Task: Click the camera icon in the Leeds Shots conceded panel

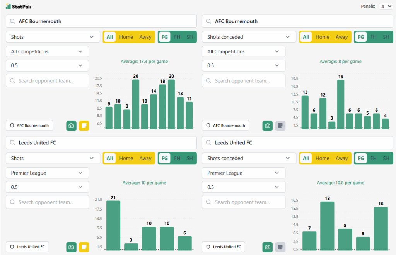Action: click(268, 247)
